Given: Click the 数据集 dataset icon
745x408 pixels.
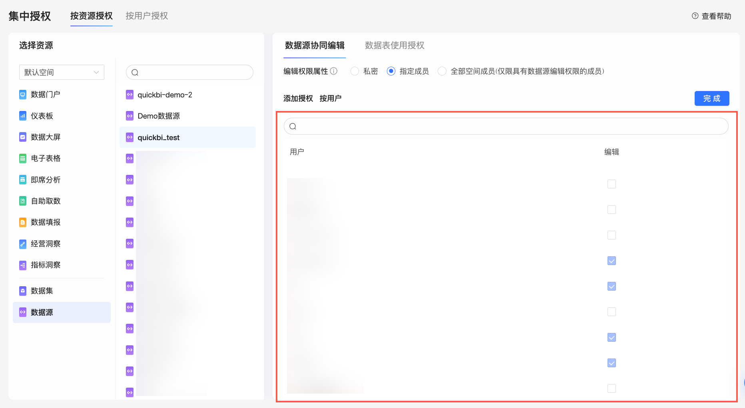Looking at the screenshot, I should tap(23, 291).
